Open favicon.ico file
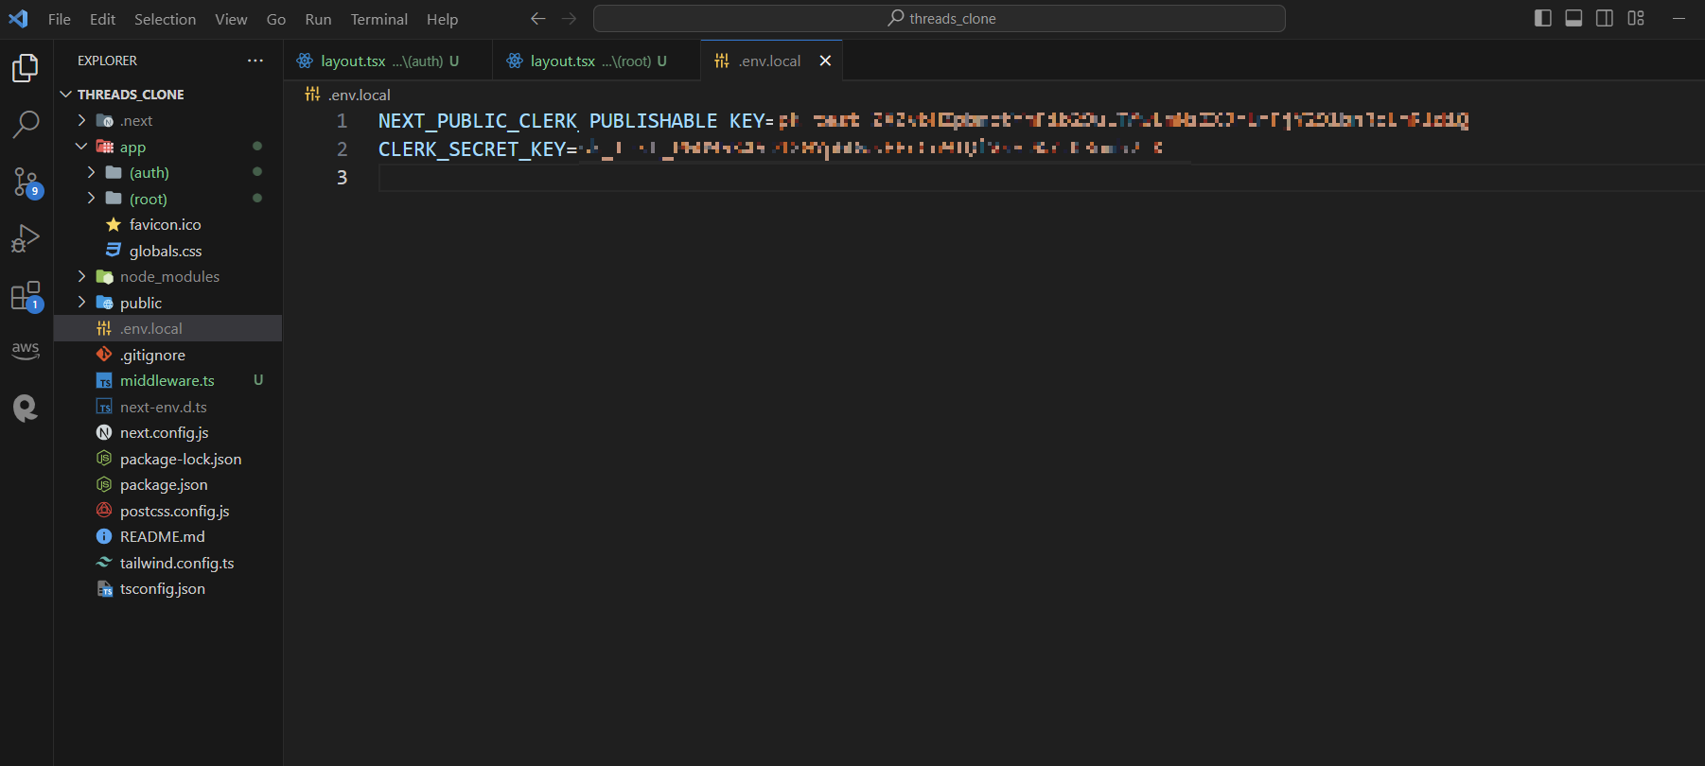Image resolution: width=1705 pixels, height=766 pixels. pos(168,225)
